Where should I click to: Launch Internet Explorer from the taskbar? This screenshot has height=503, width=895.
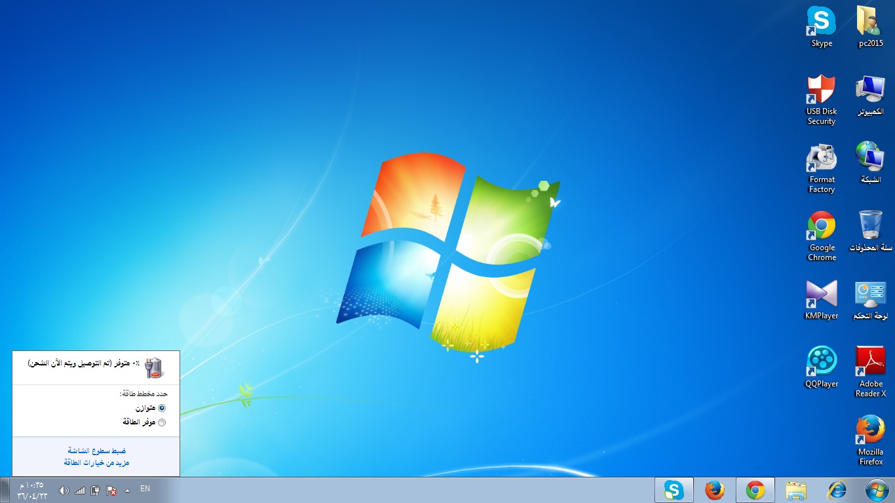[x=837, y=490]
